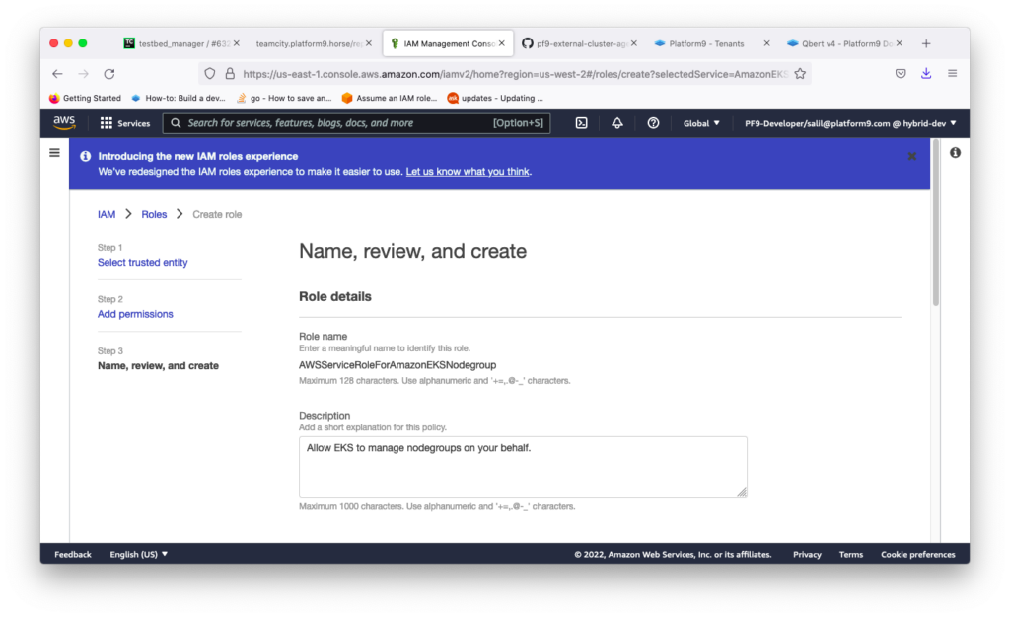Close the pf9-external-cluster tab
1010x617 pixels.
[634, 43]
